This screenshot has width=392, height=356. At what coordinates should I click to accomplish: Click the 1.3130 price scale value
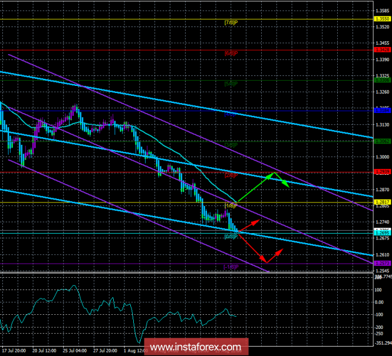tap(383, 125)
